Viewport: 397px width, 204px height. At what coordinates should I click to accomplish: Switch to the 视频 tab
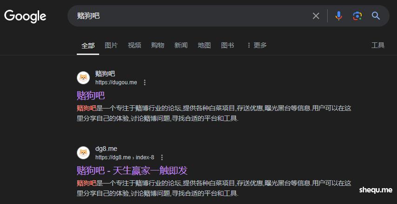click(135, 45)
